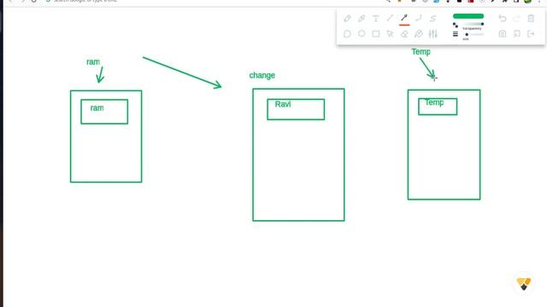Choose the Text tool
The height and width of the screenshot is (307, 547).
click(x=376, y=19)
